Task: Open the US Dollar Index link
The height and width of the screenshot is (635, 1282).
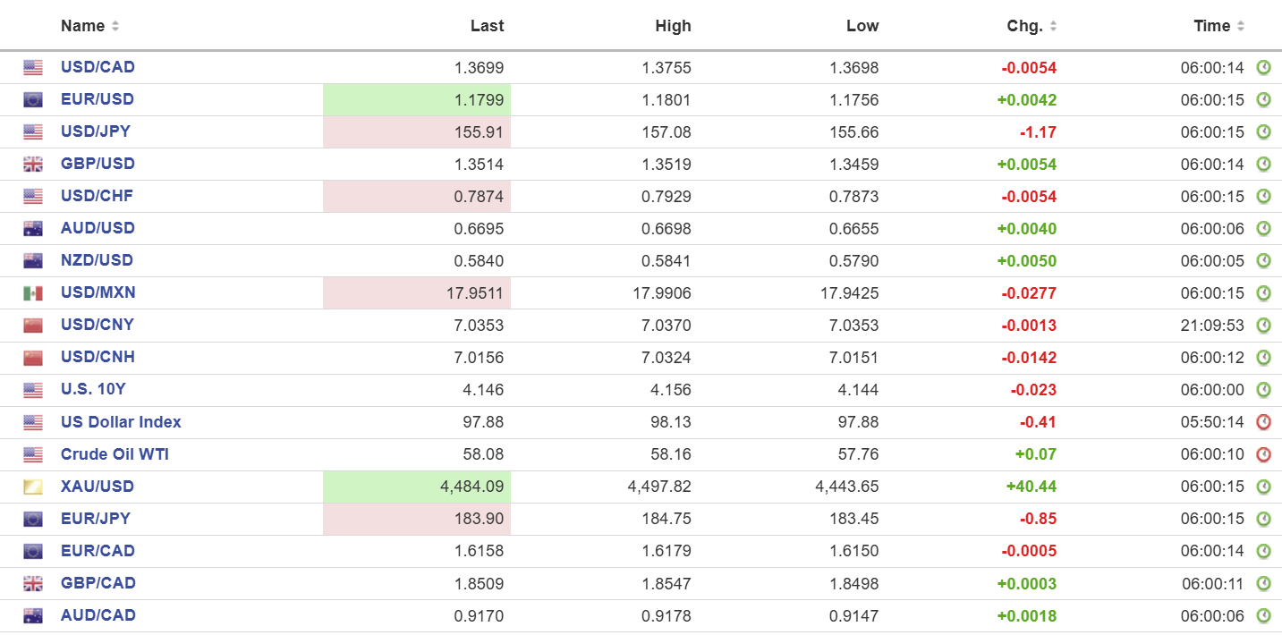Action: (x=121, y=422)
